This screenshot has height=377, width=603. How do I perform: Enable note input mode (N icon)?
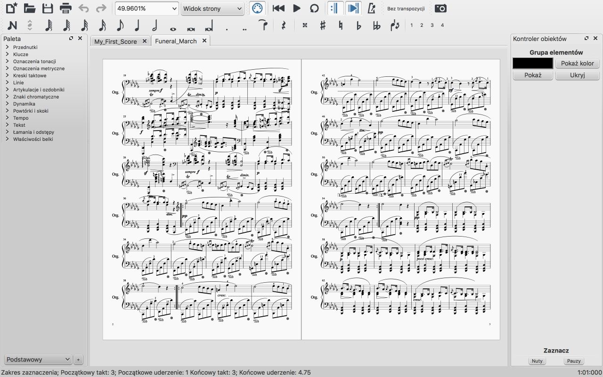[x=12, y=25]
